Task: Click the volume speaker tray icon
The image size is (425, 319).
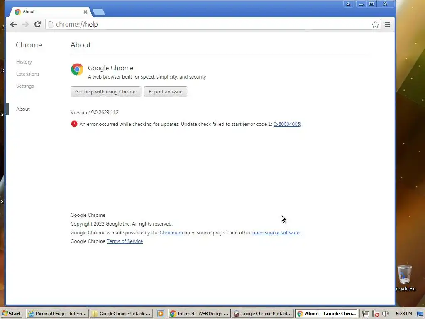Action: 386,314
